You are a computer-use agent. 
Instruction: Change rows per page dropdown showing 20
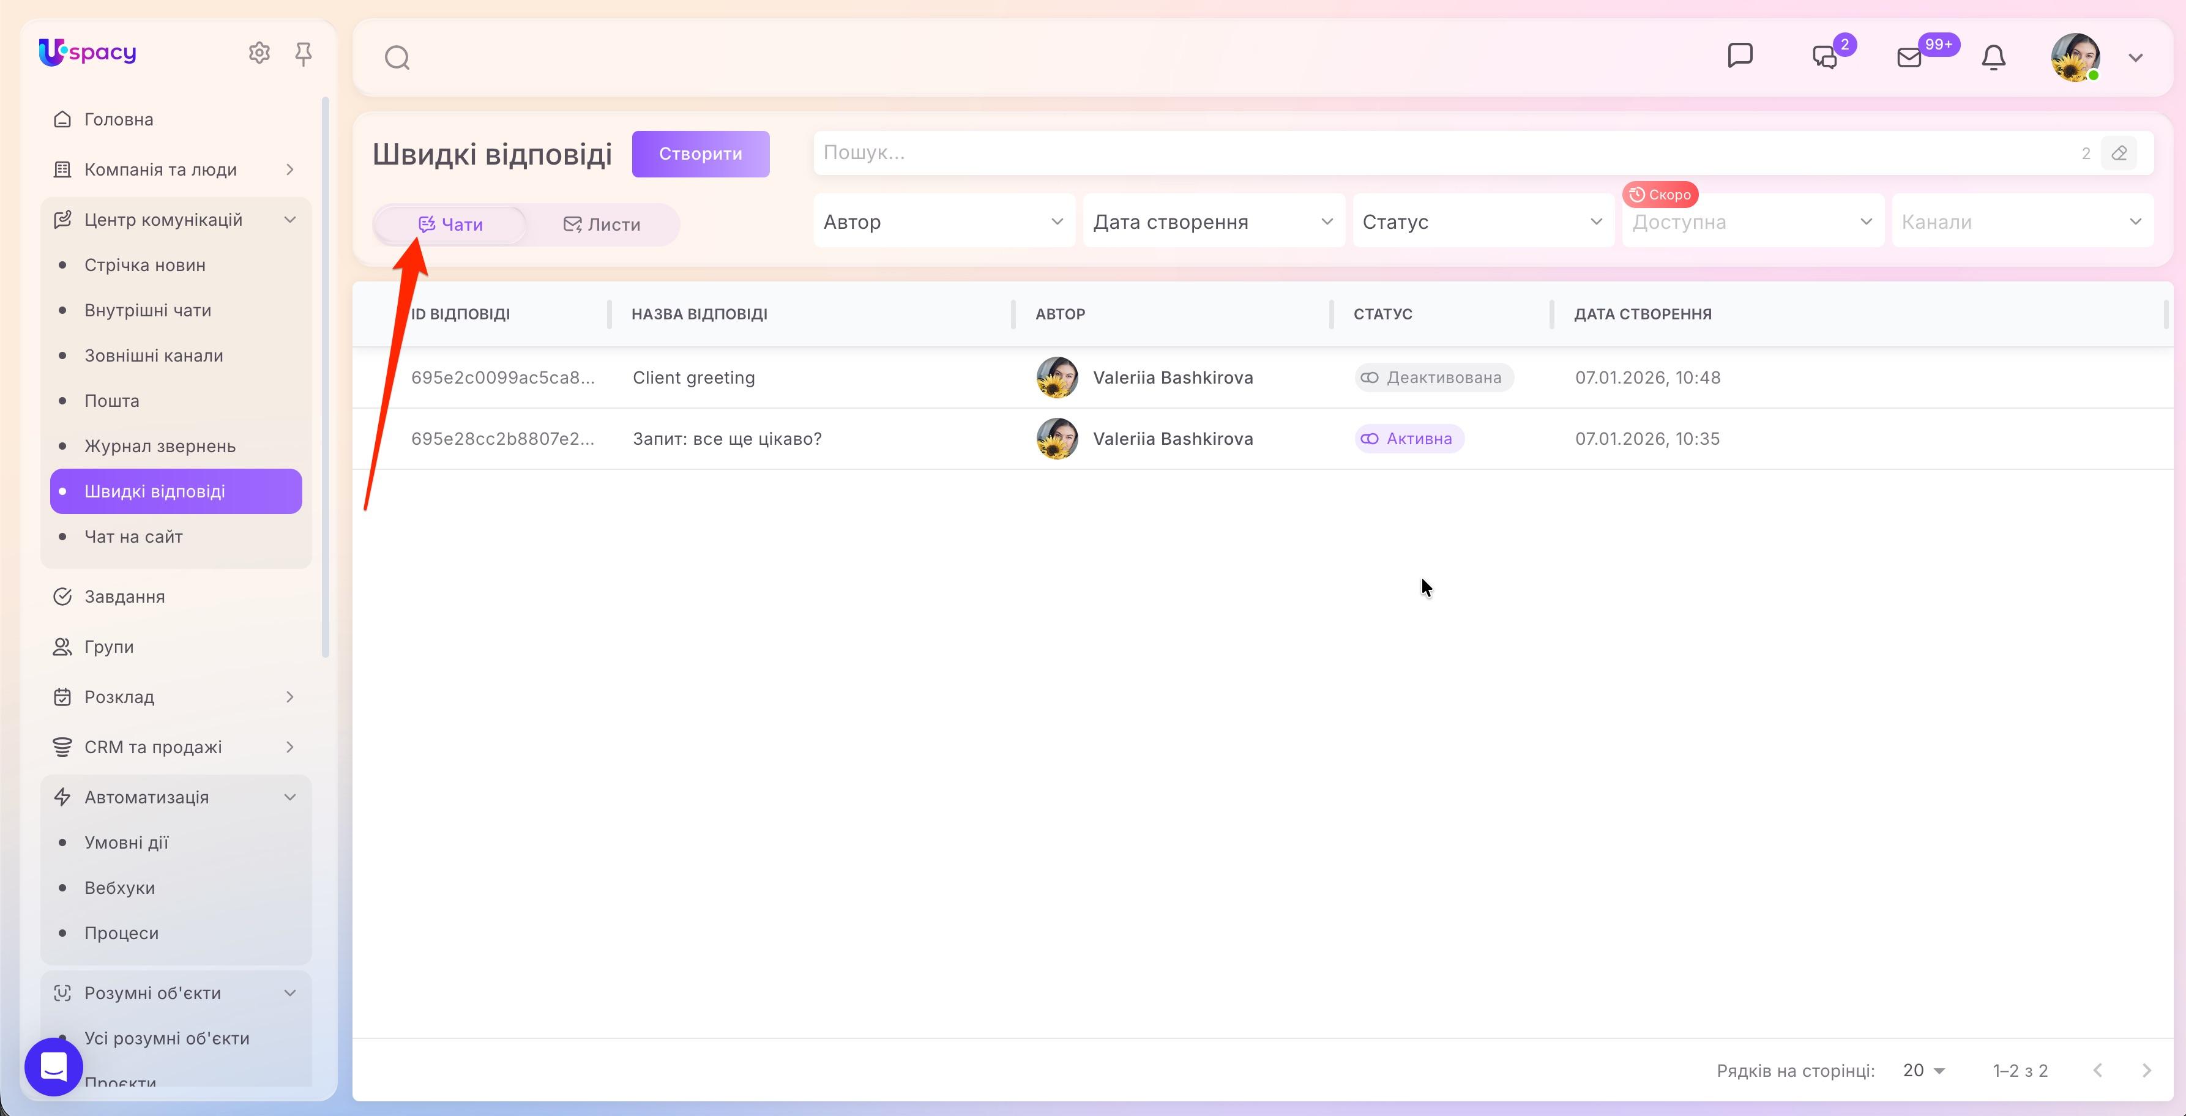[x=1924, y=1070]
